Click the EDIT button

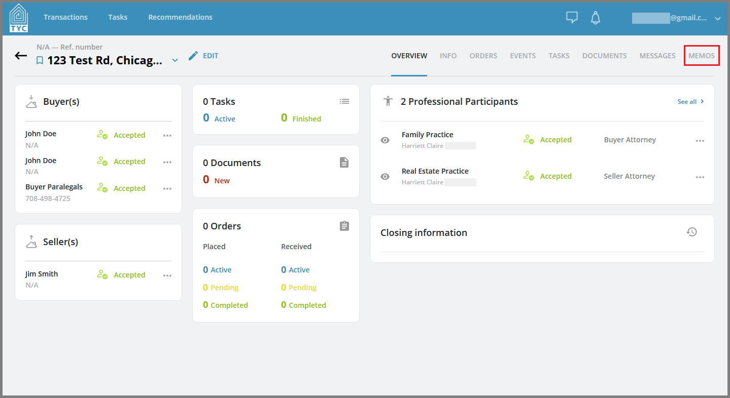(x=203, y=56)
